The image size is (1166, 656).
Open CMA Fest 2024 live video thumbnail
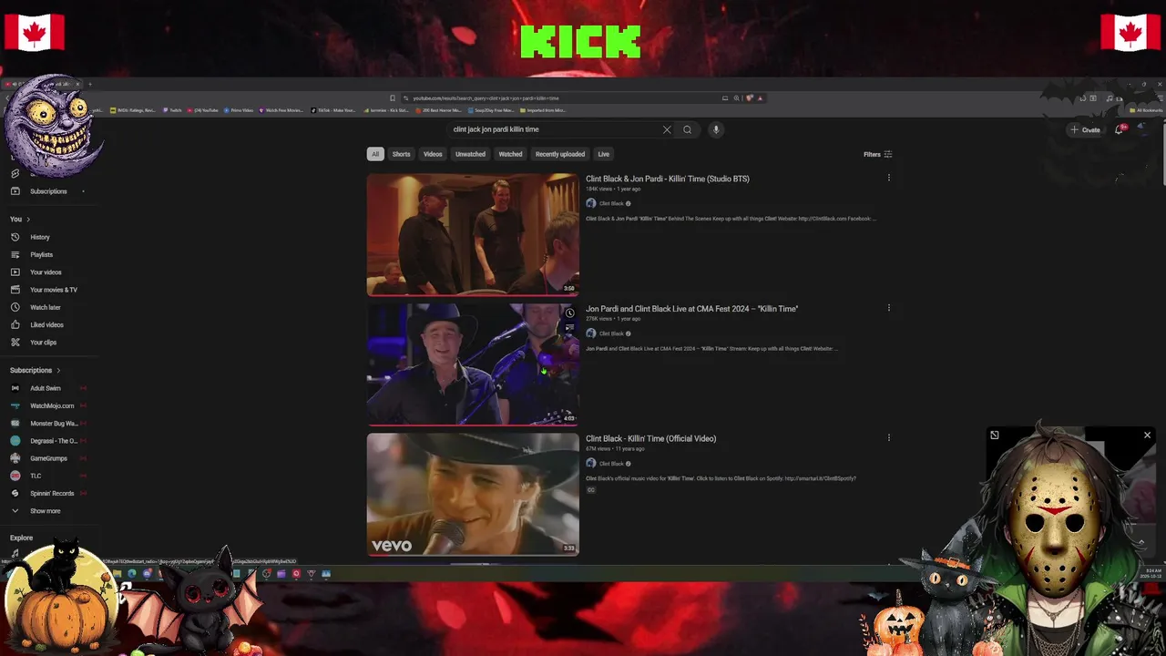(473, 364)
